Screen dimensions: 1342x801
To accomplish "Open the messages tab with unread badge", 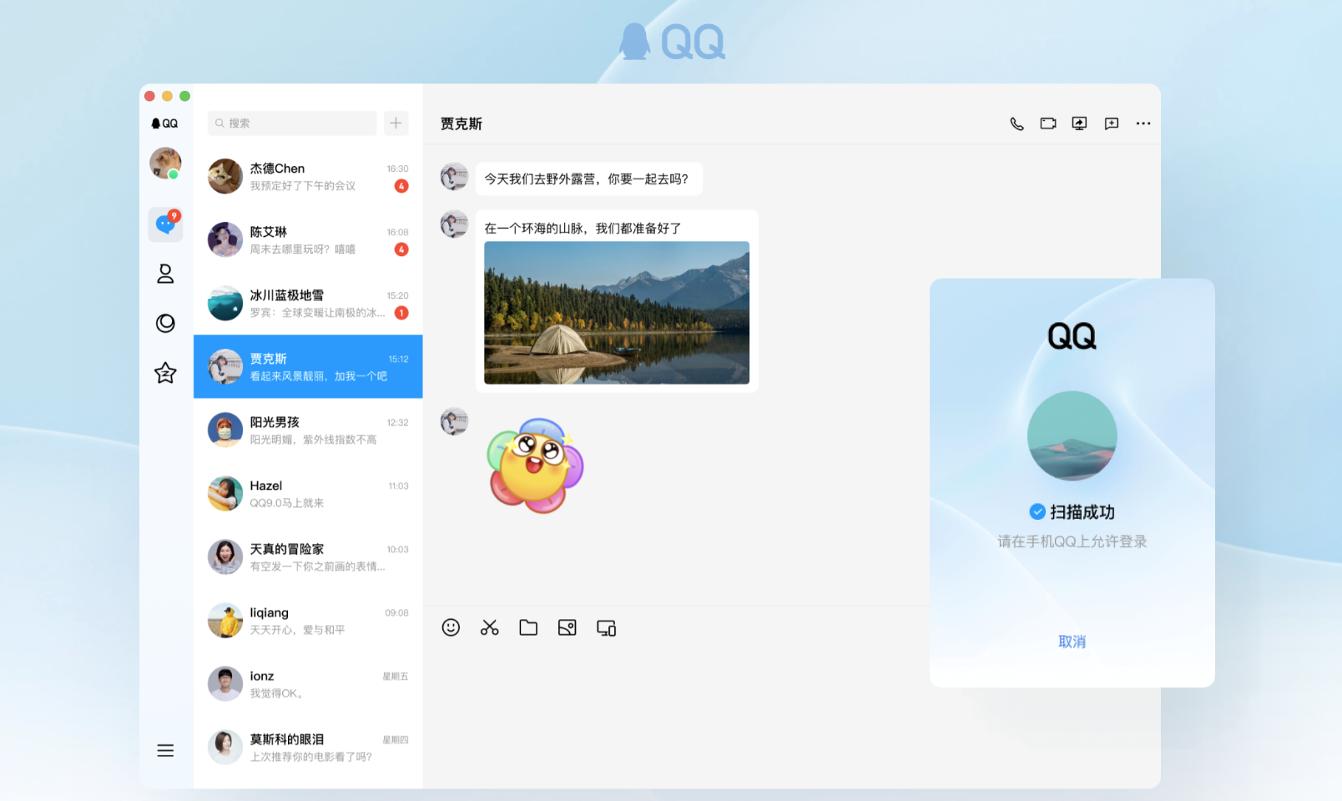I will pyautogui.click(x=165, y=224).
